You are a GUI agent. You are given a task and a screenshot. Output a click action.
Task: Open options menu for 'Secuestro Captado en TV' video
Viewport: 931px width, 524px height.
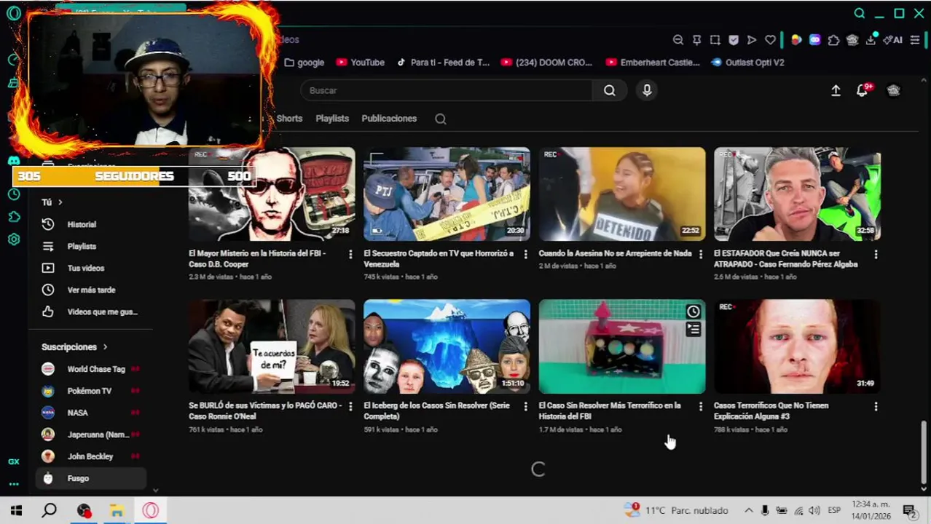point(525,254)
